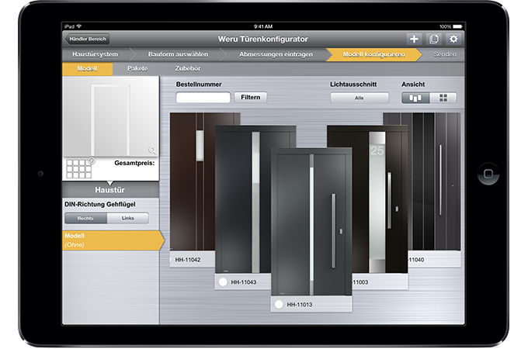The height and width of the screenshot is (349, 528).
Task: Go to Senden step
Action: 445,54
